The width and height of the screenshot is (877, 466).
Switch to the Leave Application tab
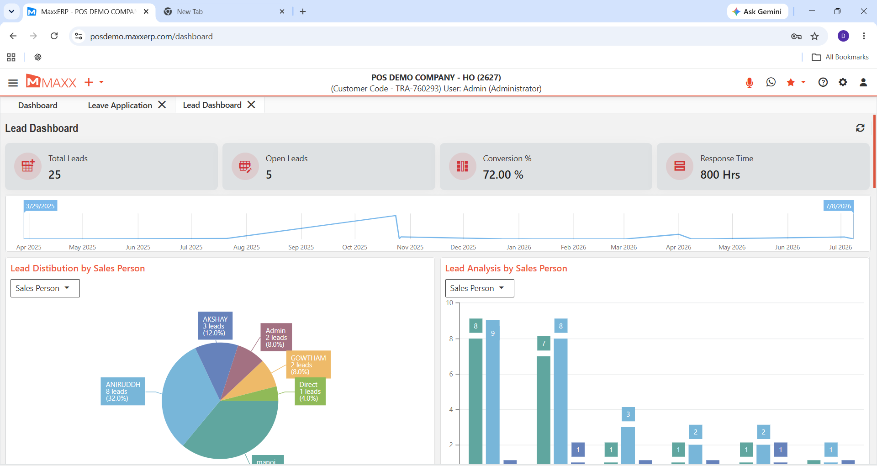pyautogui.click(x=120, y=106)
